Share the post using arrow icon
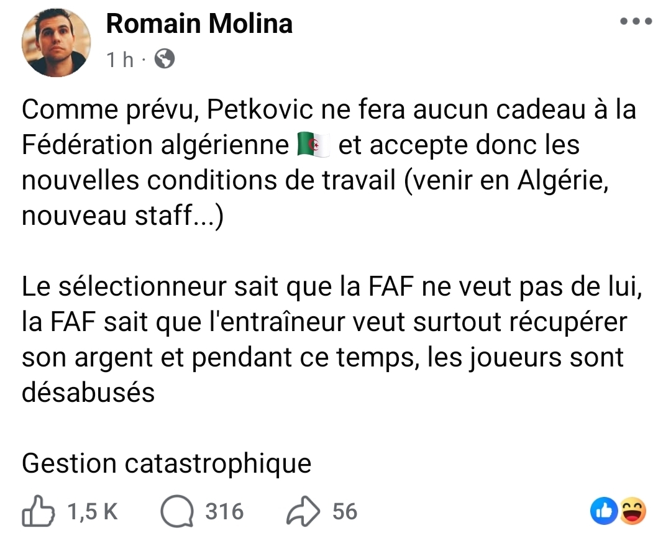 coord(303,511)
